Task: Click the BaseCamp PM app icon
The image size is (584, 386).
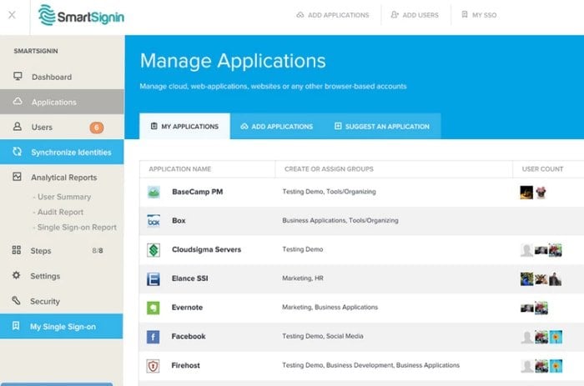Action: click(154, 192)
